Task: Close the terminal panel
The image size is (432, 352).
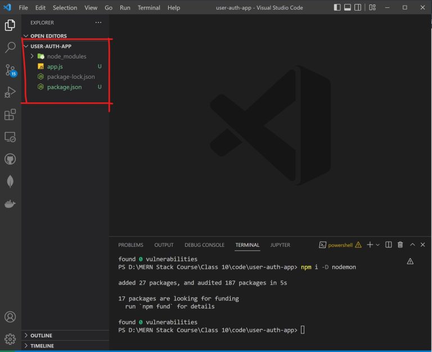Action: 422,245
